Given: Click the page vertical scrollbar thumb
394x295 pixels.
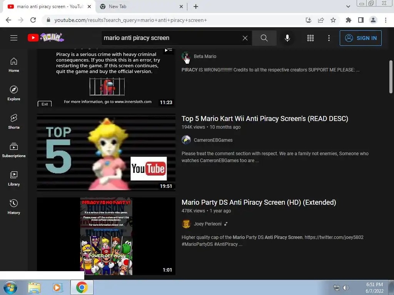Looking at the screenshot, I should [391, 77].
